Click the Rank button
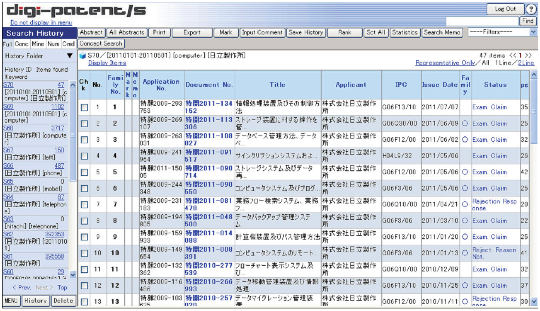Viewport: 540px width, 311px height. tap(345, 32)
